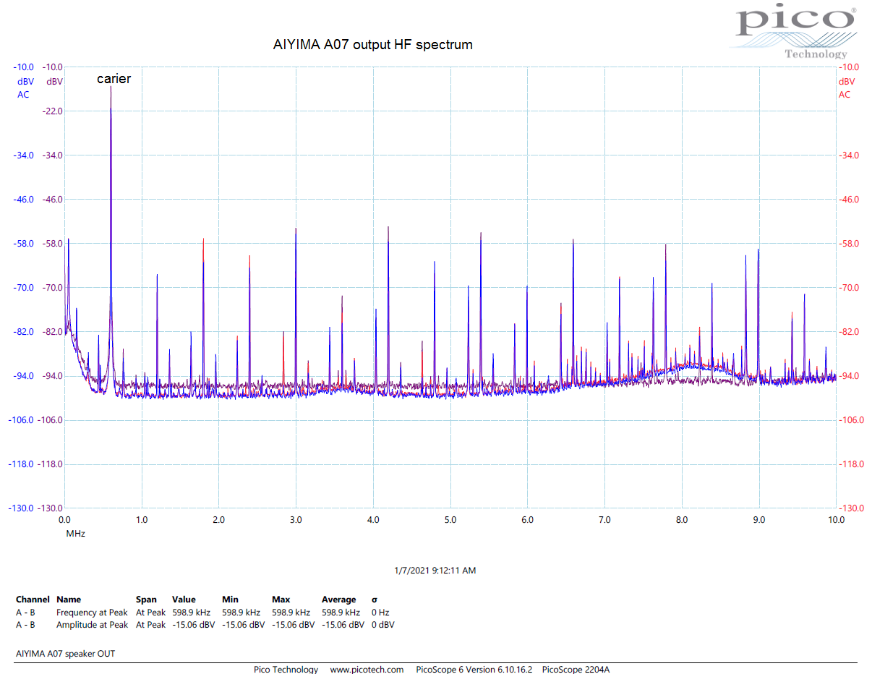
Task: Click the red "-70.0" axis value
Action: [850, 287]
